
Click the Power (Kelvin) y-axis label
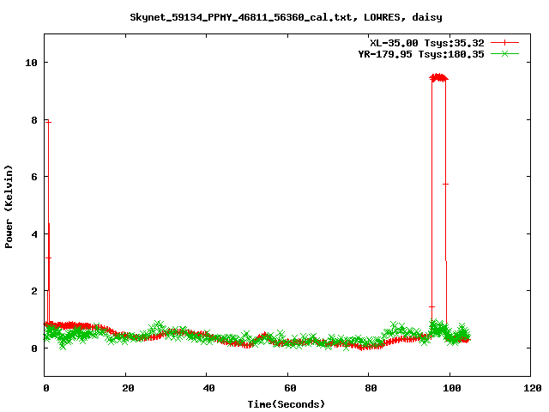point(9,207)
